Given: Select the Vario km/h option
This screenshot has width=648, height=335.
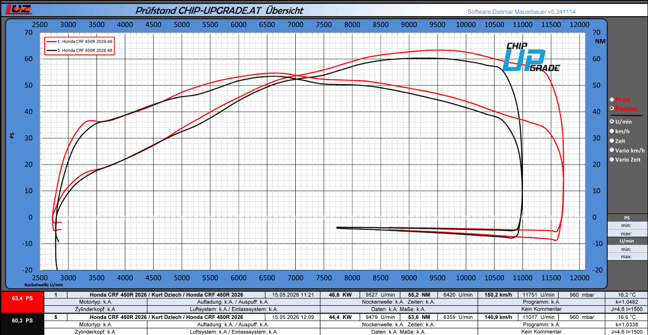Looking at the screenshot, I should tap(612, 151).
